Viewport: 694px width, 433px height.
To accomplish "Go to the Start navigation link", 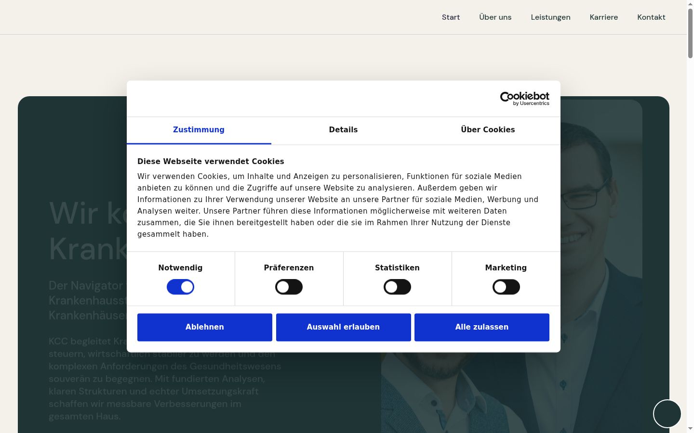I will click(451, 17).
